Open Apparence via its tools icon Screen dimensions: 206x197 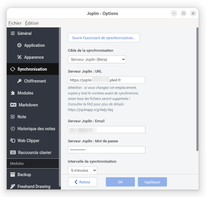pyautogui.click(x=19, y=57)
